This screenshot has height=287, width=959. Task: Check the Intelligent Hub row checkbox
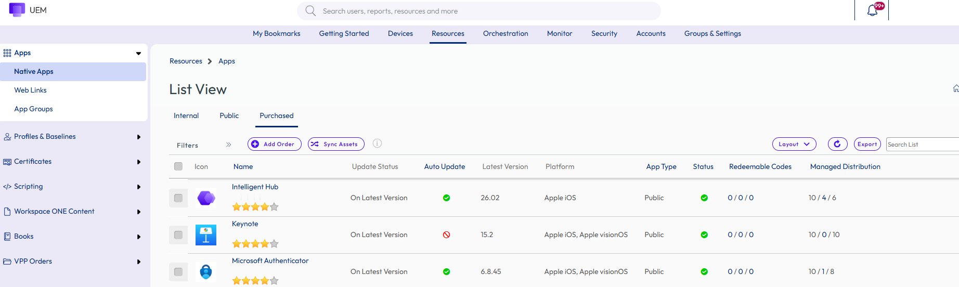[178, 198]
